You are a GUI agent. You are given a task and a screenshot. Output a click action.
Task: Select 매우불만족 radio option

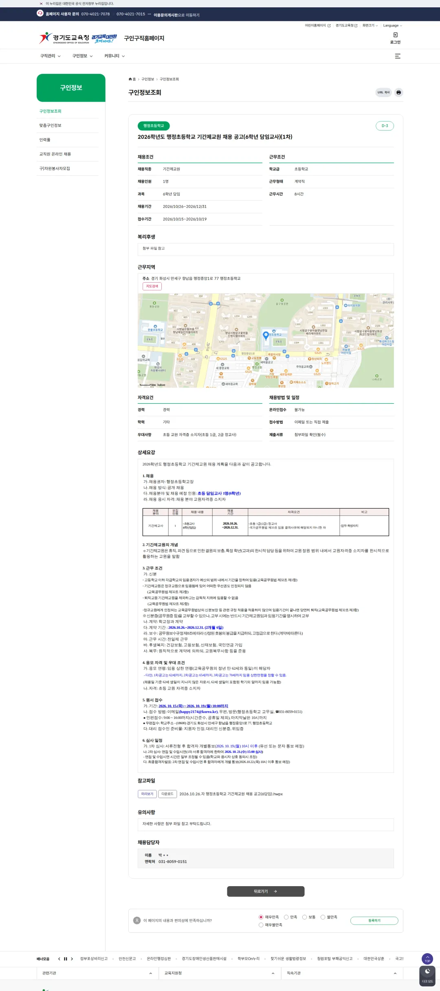click(x=261, y=925)
